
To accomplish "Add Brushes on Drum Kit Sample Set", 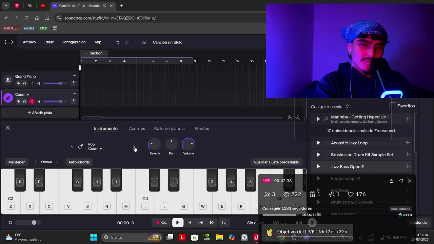I will click(408, 155).
